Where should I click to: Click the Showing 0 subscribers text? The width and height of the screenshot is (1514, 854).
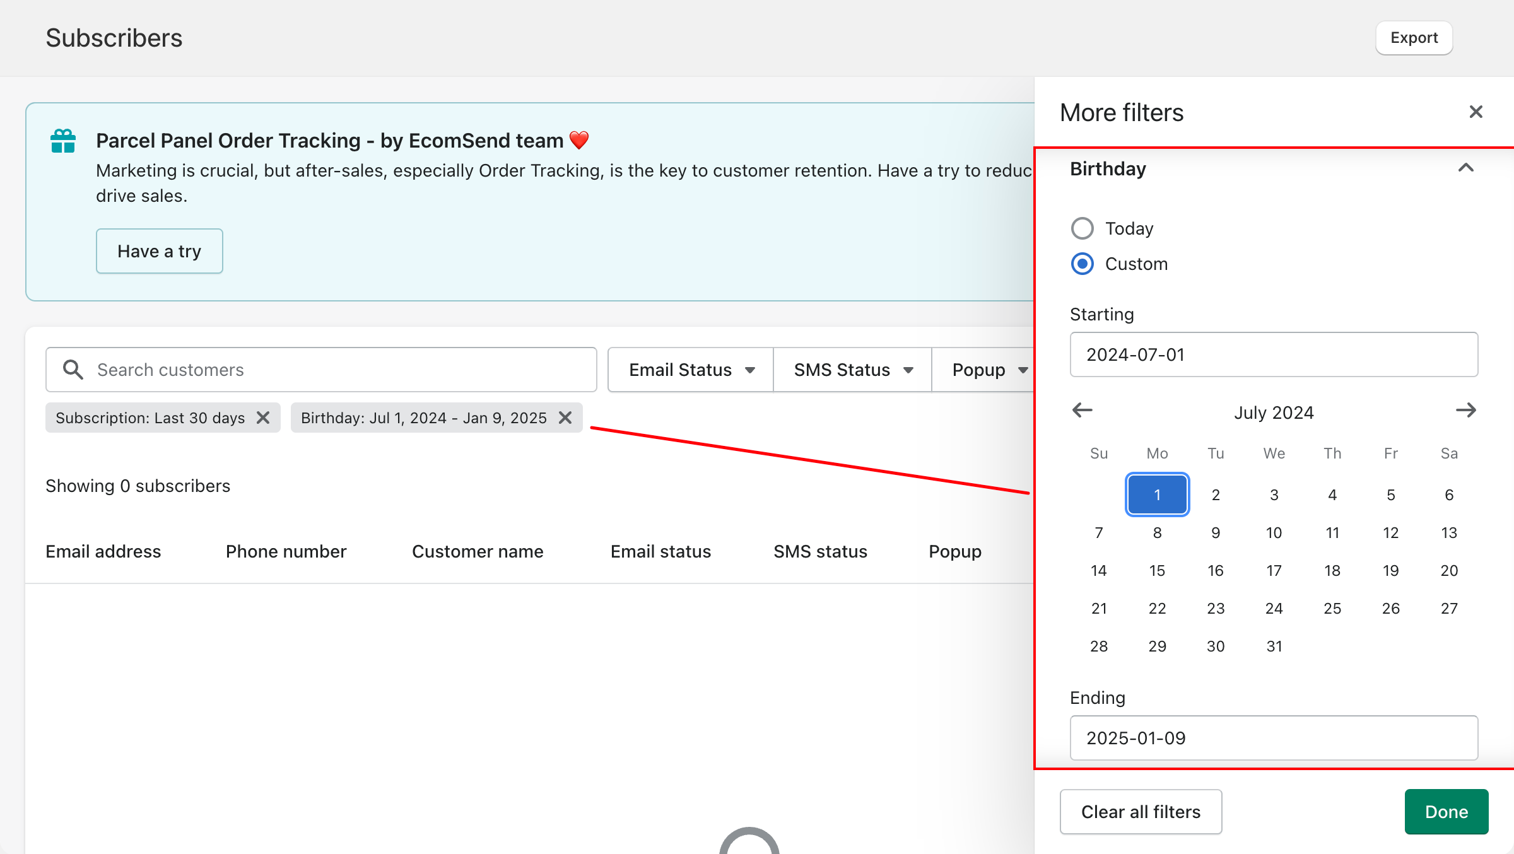(x=138, y=486)
